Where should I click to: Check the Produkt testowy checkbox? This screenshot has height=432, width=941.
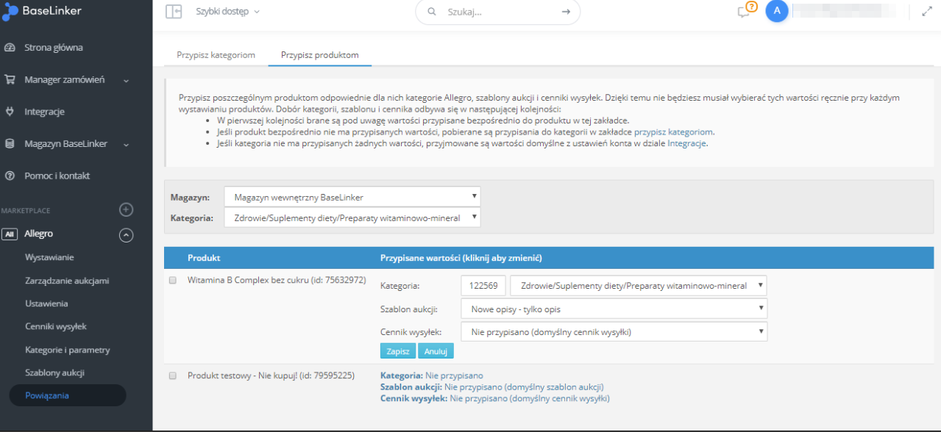[x=173, y=375]
